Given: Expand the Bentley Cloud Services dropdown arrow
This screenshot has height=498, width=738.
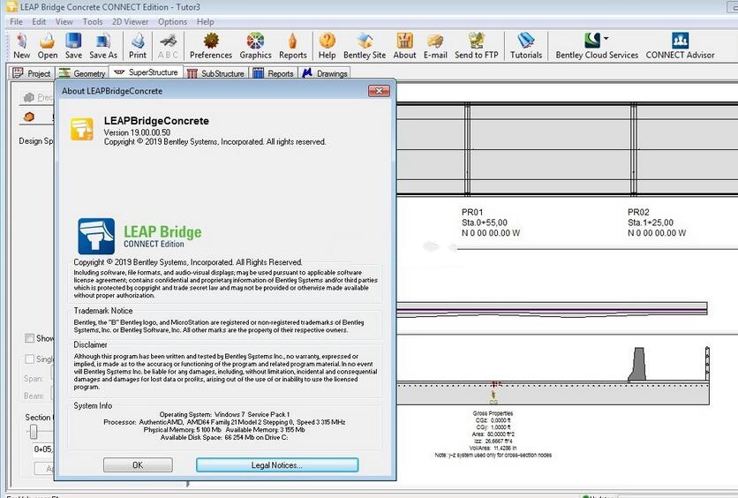Looking at the screenshot, I should click(606, 38).
